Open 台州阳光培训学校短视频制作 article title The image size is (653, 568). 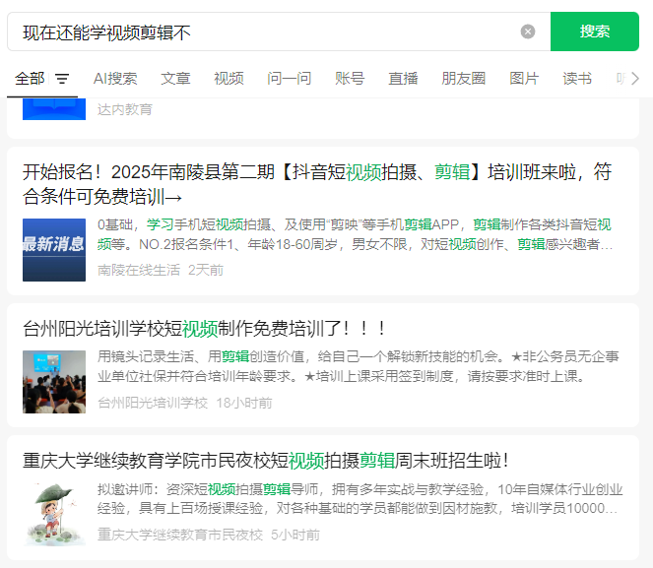(205, 328)
